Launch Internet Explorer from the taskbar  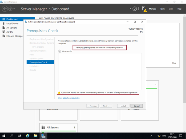pyautogui.click(x=28, y=136)
